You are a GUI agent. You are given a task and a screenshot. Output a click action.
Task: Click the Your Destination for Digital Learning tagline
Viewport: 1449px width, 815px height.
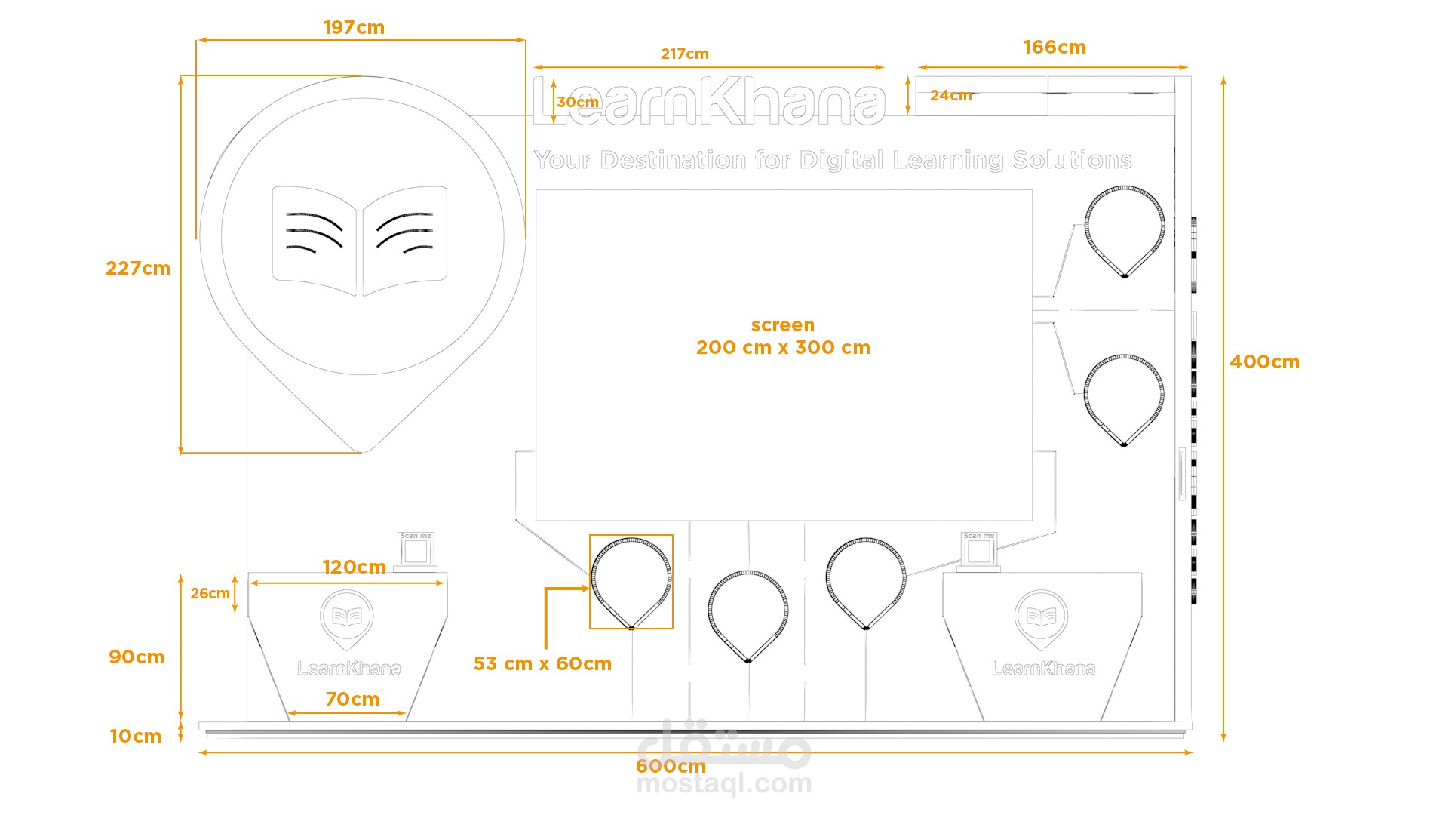click(x=833, y=160)
